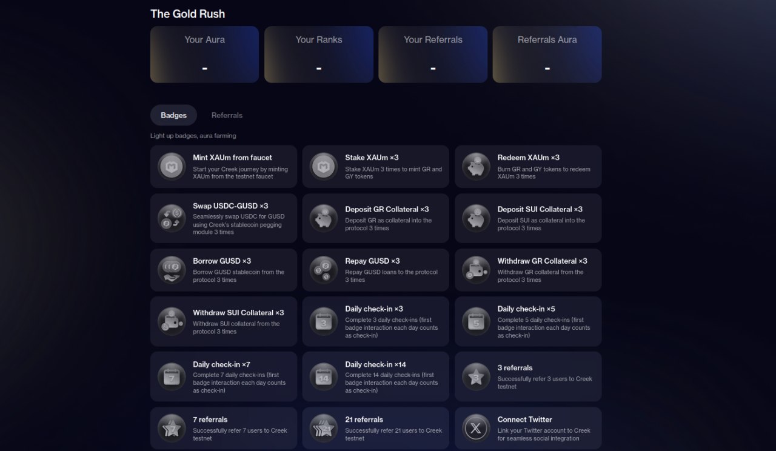
Task: Click the 3 referrals star icon
Action: [477, 377]
